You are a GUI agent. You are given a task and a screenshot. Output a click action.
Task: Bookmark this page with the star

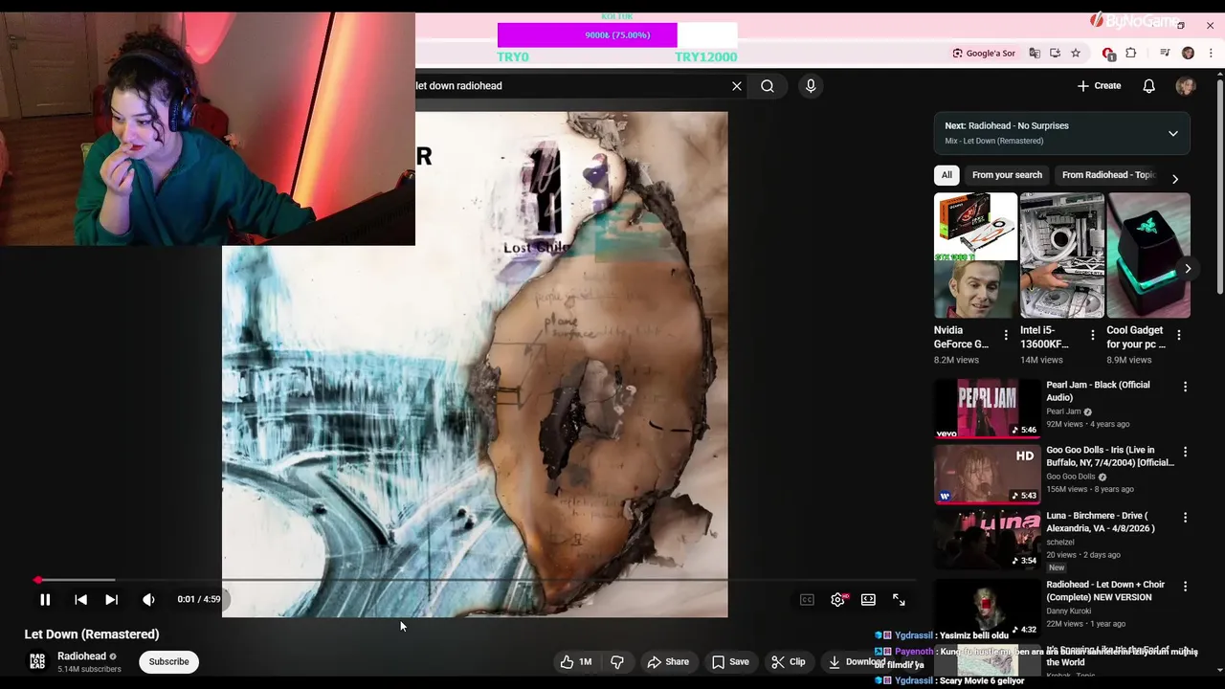1076,54
